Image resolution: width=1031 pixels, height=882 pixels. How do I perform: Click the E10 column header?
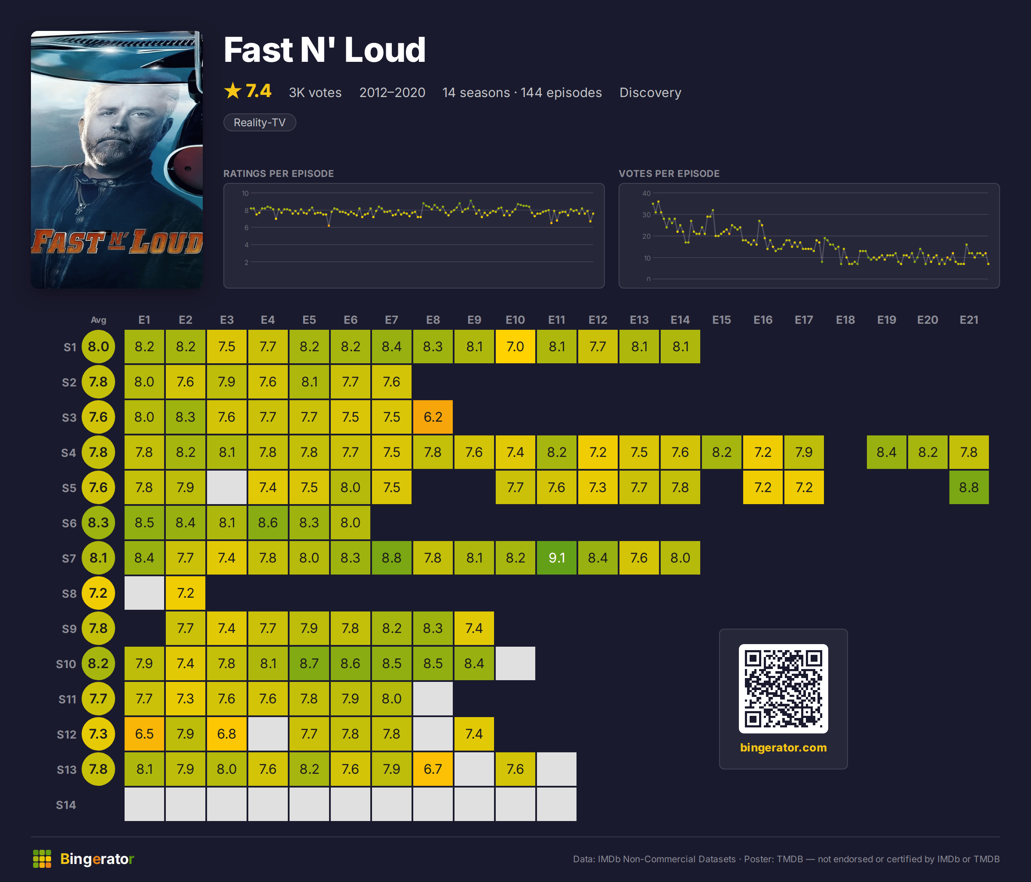(x=515, y=320)
